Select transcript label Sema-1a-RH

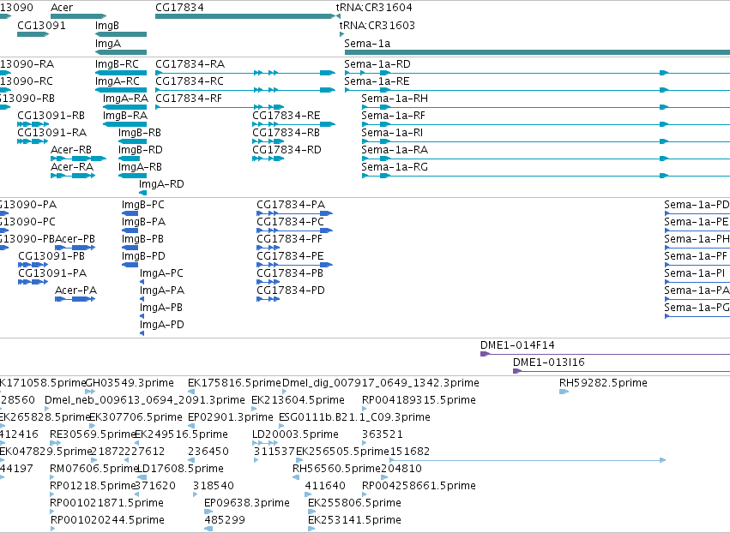[x=395, y=99]
